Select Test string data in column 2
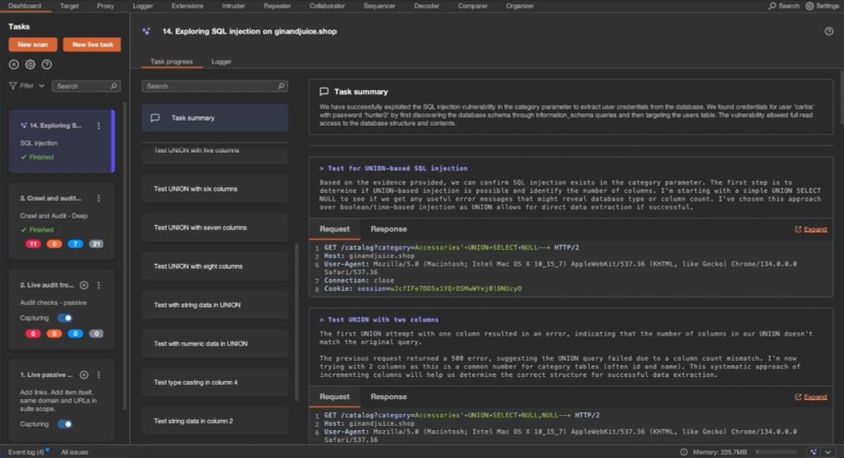This screenshot has width=844, height=458. click(x=214, y=422)
